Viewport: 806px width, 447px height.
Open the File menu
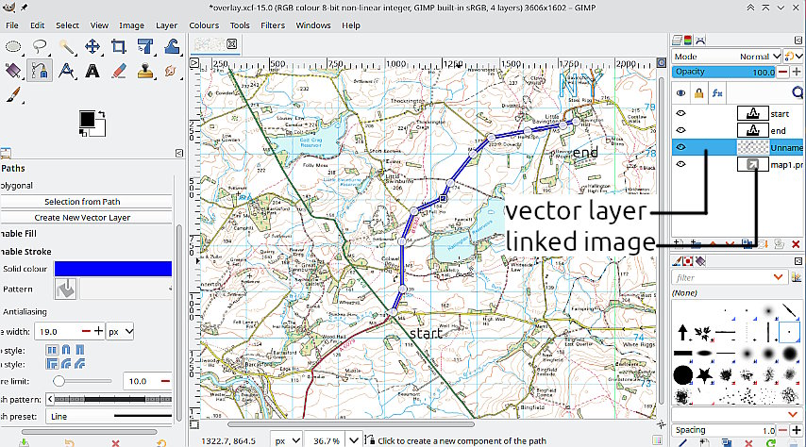click(12, 25)
